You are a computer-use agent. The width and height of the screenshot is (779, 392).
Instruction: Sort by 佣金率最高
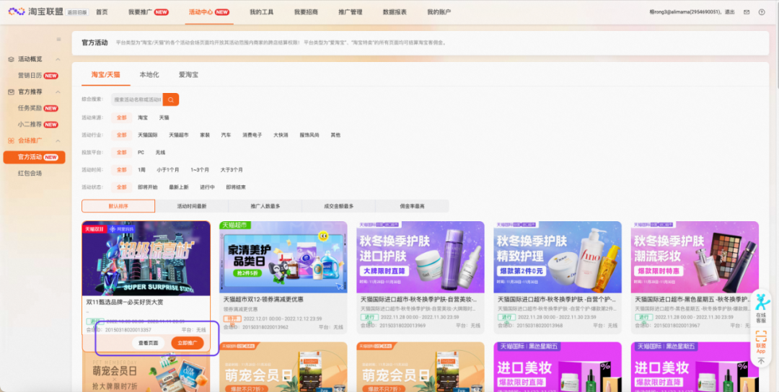click(413, 206)
